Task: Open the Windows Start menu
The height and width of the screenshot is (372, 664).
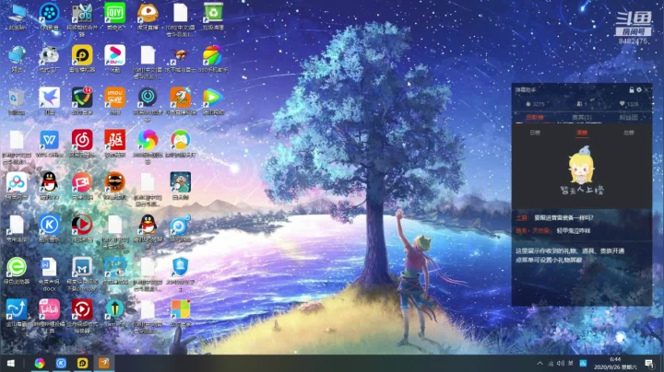Action: (11, 363)
